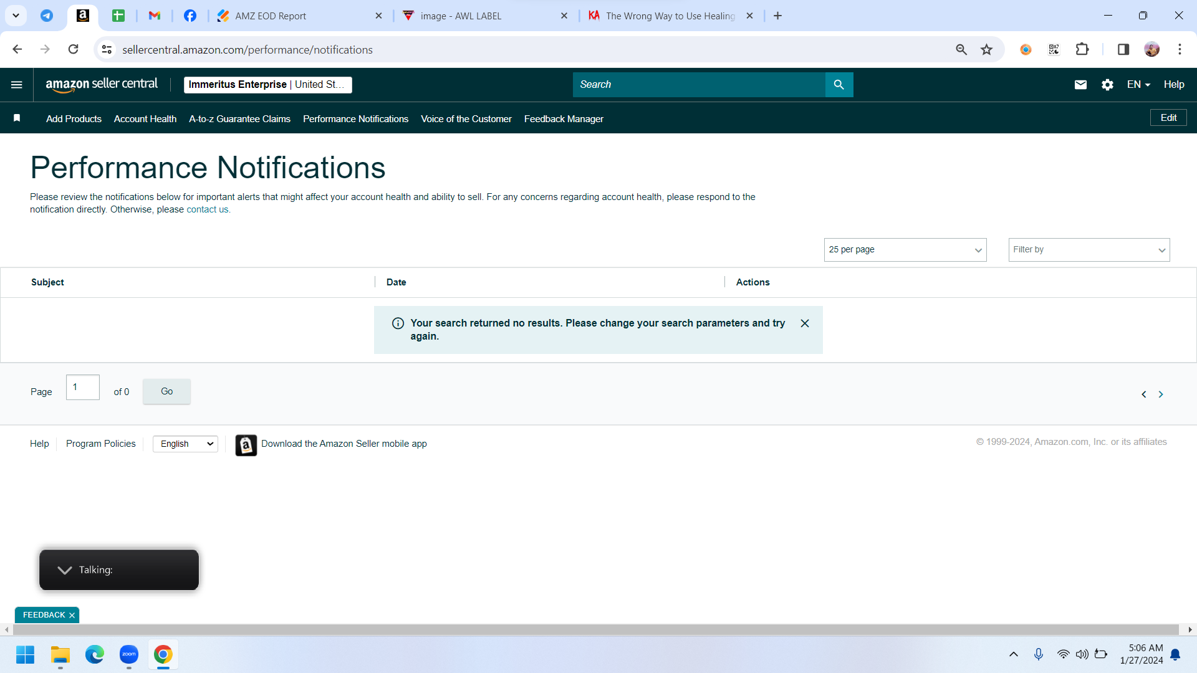Open the Immeritus Enterprise account switcher
The height and width of the screenshot is (673, 1197).
click(268, 85)
